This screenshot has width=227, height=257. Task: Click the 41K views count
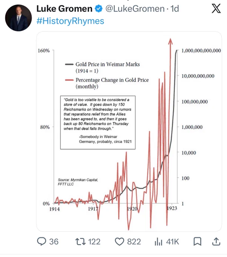(173, 242)
